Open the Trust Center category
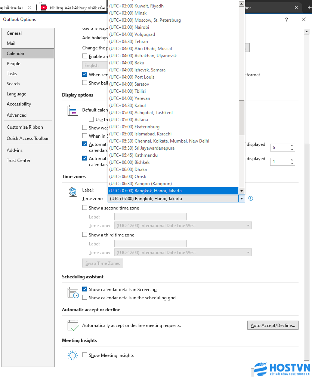The height and width of the screenshot is (379, 312). click(x=28, y=161)
